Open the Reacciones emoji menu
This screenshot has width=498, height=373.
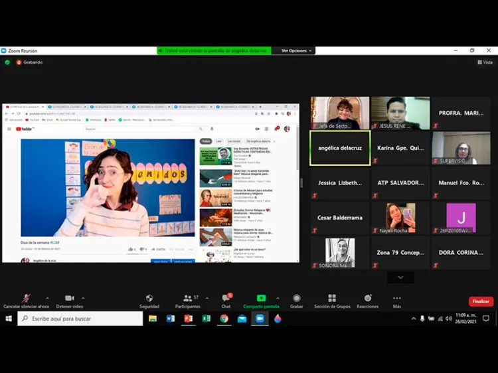(367, 300)
